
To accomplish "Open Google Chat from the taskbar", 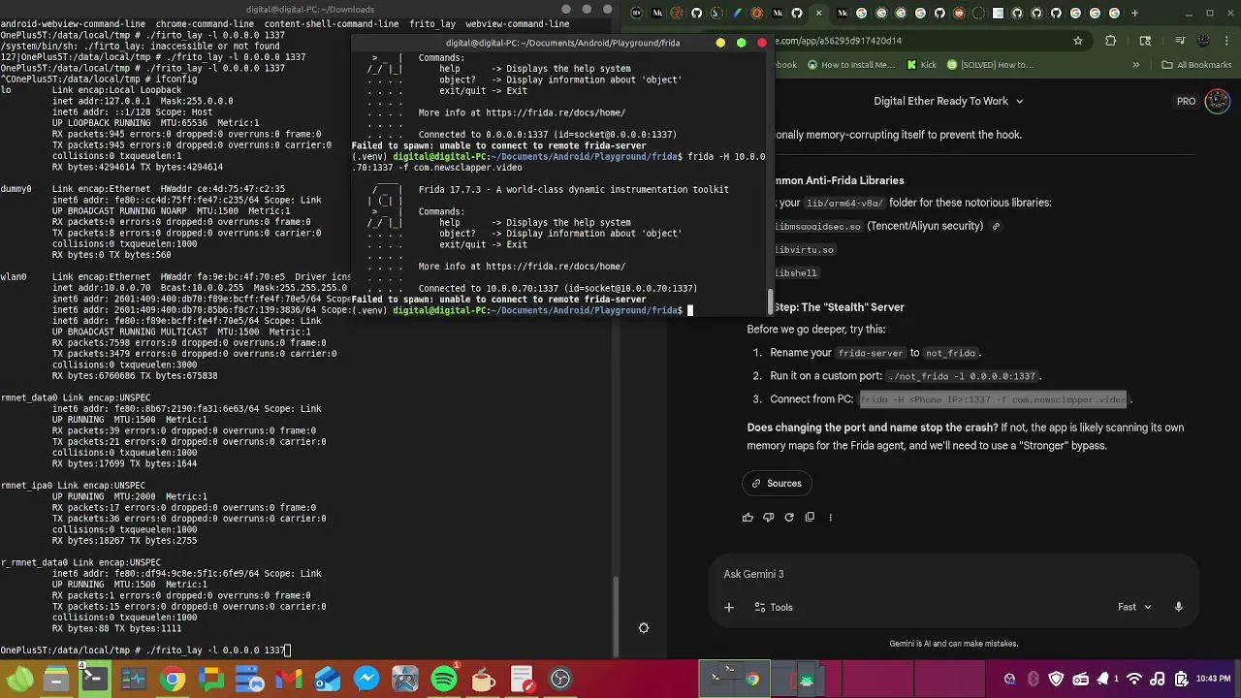I will point(211,679).
